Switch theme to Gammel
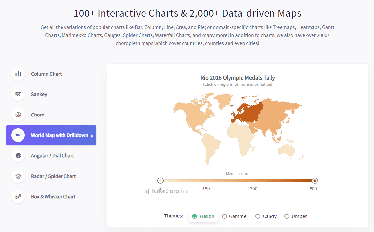 pos(225,216)
